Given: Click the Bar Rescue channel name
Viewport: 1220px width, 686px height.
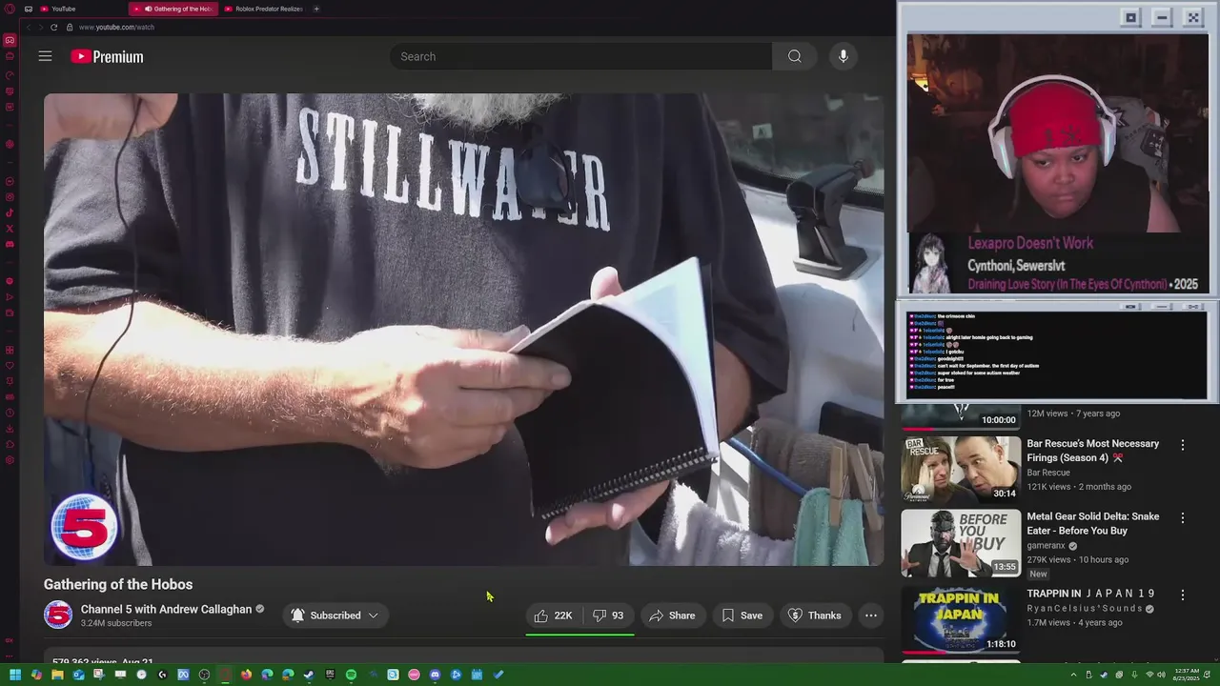Looking at the screenshot, I should [x=1048, y=473].
